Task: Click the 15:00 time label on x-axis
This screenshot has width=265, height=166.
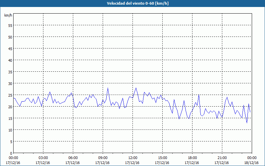Action: coord(162,158)
